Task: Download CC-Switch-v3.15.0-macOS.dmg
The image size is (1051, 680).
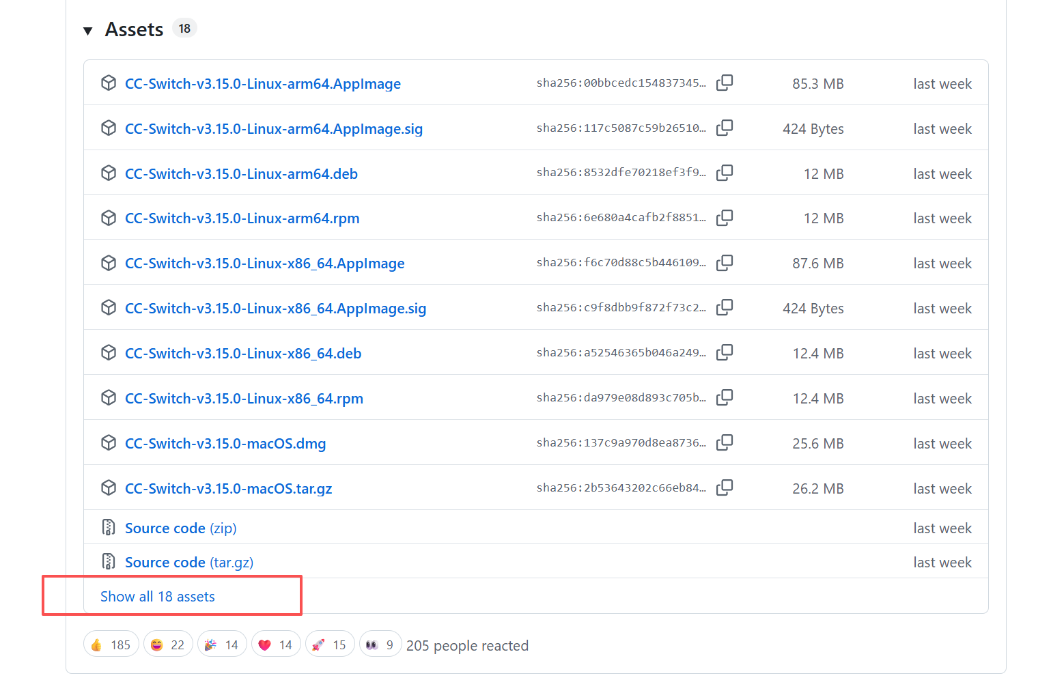Action: tap(225, 444)
